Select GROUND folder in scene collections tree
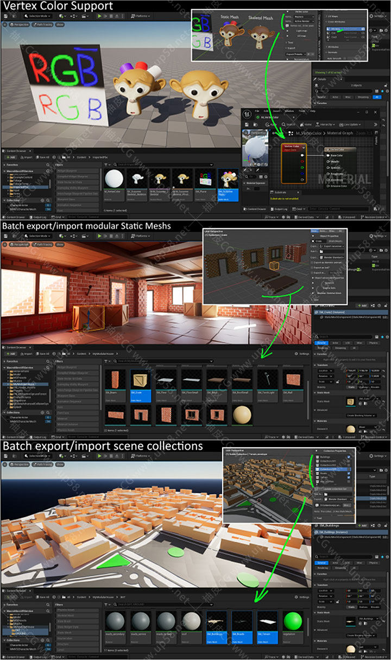Screen dimensions: 391x660 [22, 633]
